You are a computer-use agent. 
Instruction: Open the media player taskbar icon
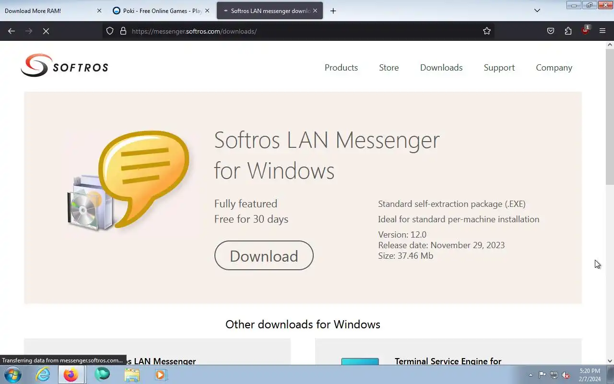tap(161, 375)
